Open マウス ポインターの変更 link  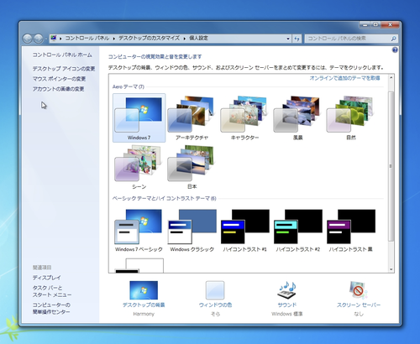[x=59, y=79]
